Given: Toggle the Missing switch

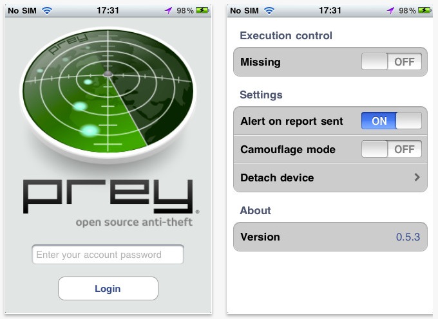Looking at the screenshot, I should click(392, 62).
